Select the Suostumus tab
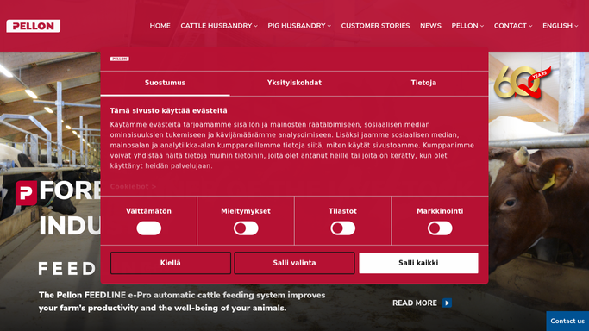 (165, 83)
